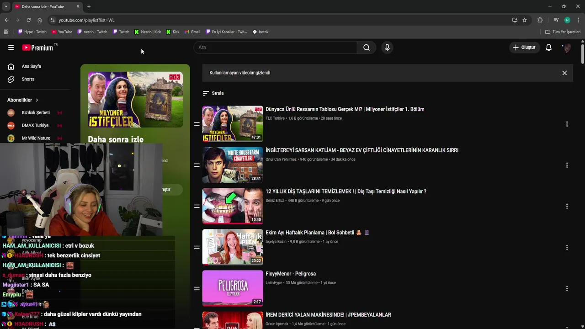The width and height of the screenshot is (585, 329).
Task: Bookmark this page with star icon
Action: pos(525,20)
